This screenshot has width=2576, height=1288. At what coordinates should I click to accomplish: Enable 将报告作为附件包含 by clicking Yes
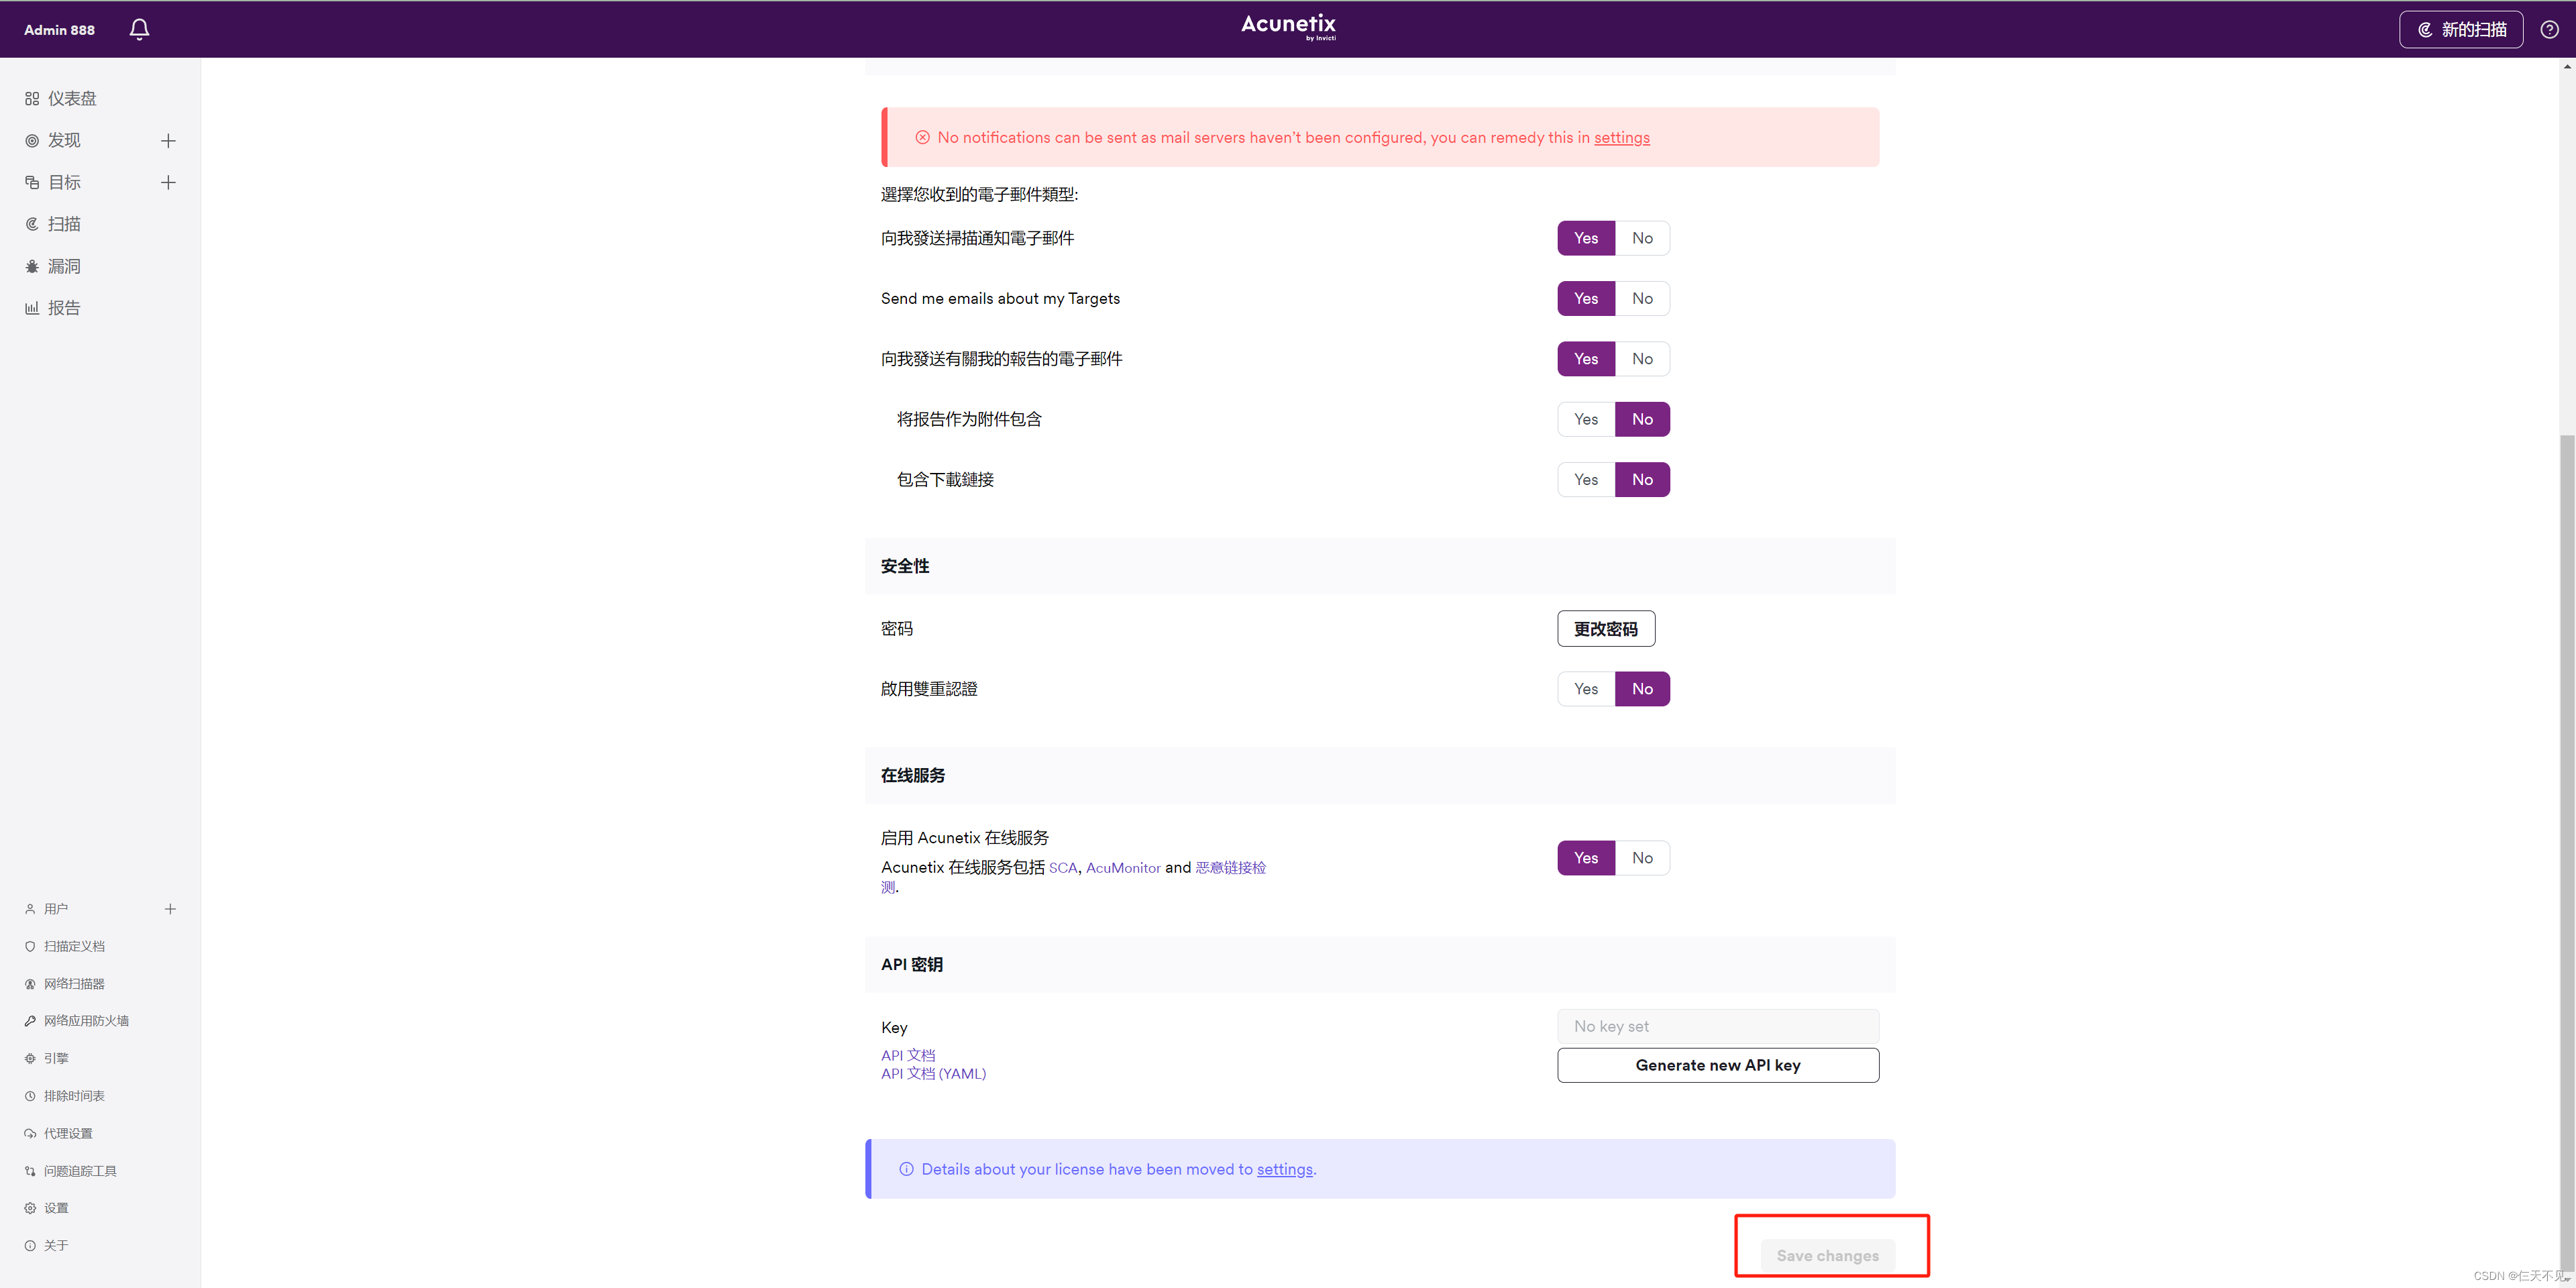point(1585,419)
